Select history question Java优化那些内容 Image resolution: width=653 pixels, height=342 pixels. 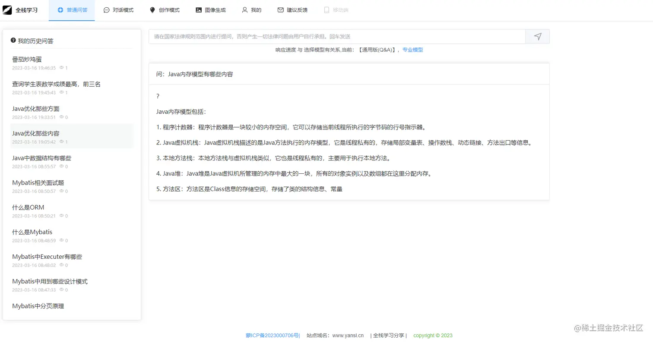click(x=36, y=133)
